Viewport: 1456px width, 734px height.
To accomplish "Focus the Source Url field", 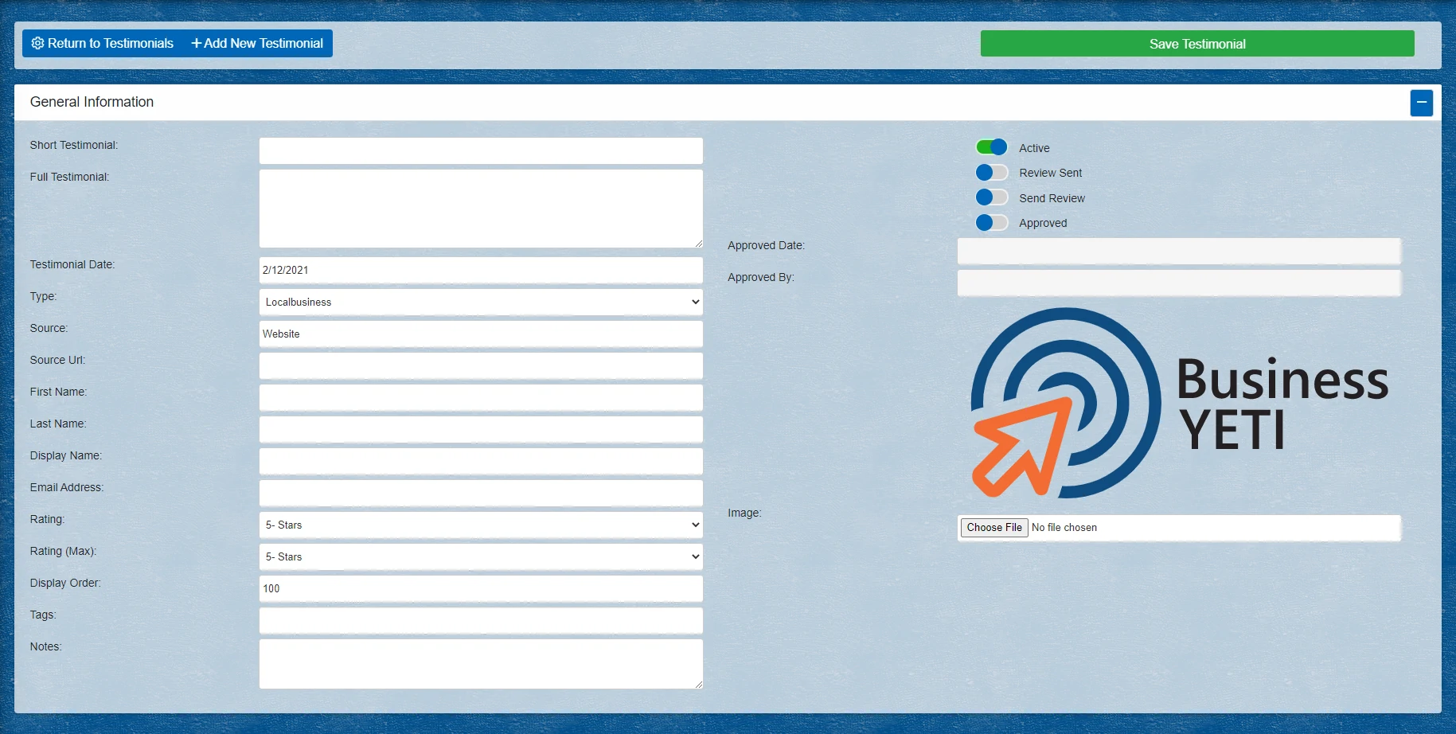I will (481, 365).
